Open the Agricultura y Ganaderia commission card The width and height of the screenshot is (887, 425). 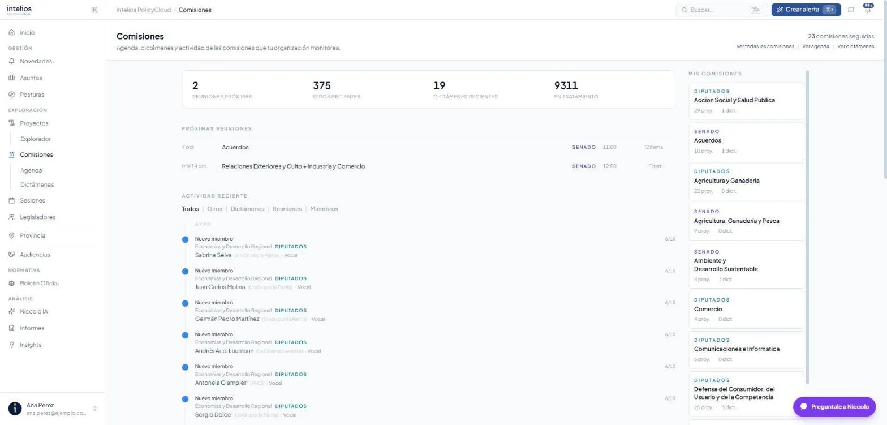(747, 182)
